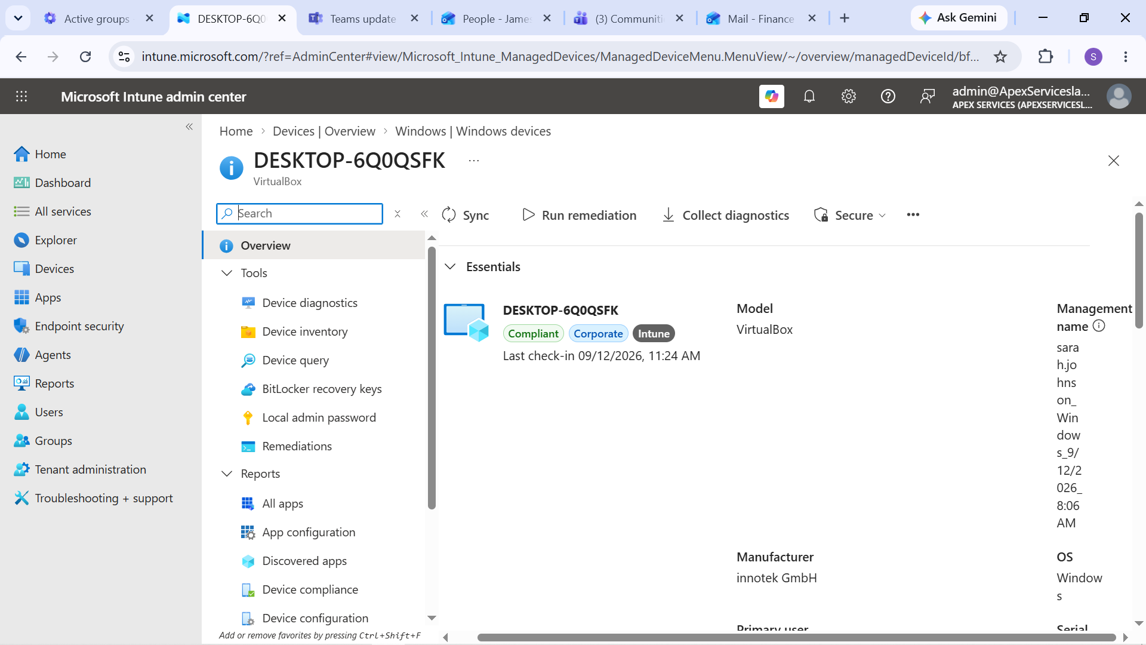Click Windows | Windows devices breadcrumb

(x=473, y=131)
